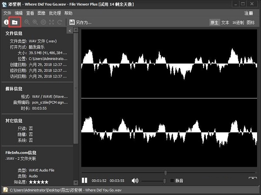Viewport: 261px width, 195px height.
Task: Enable the 静音 mute checkbox
Action: tap(172, 180)
